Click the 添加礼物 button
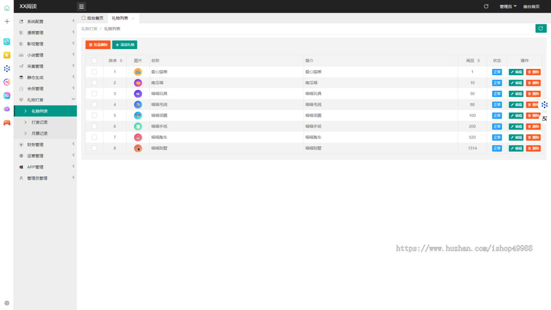The width and height of the screenshot is (551, 310). point(124,45)
